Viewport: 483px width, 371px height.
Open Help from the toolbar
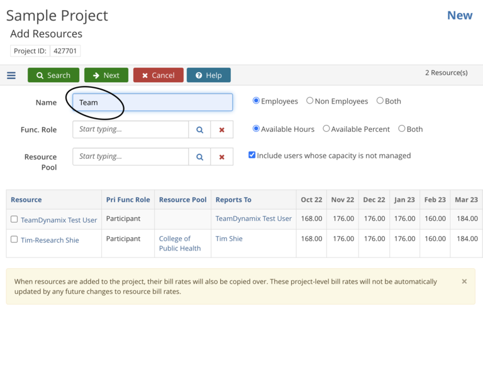(x=208, y=75)
